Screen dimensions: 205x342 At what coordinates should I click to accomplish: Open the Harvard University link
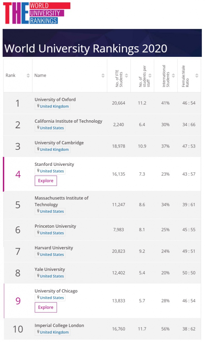point(54,248)
